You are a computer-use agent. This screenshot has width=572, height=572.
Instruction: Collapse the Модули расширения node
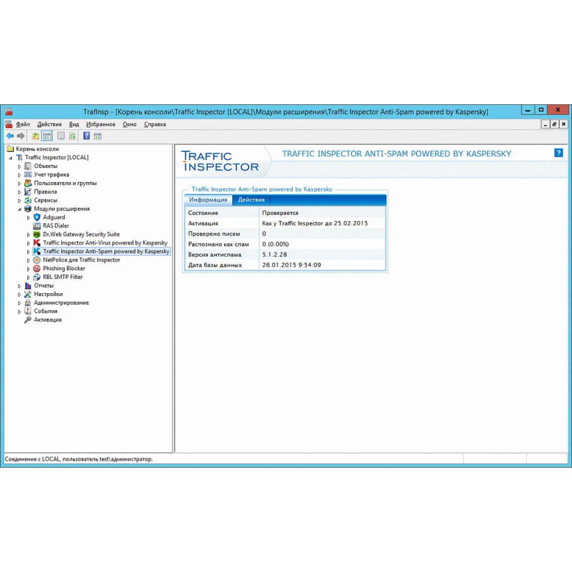click(20, 209)
